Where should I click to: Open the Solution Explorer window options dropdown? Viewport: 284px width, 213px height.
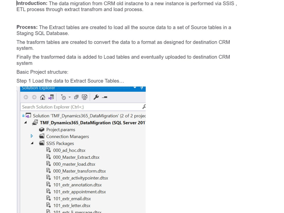[135, 88]
